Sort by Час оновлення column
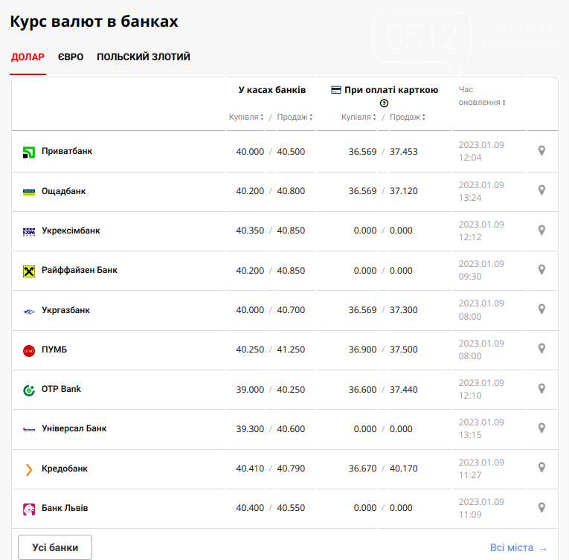 482,96
